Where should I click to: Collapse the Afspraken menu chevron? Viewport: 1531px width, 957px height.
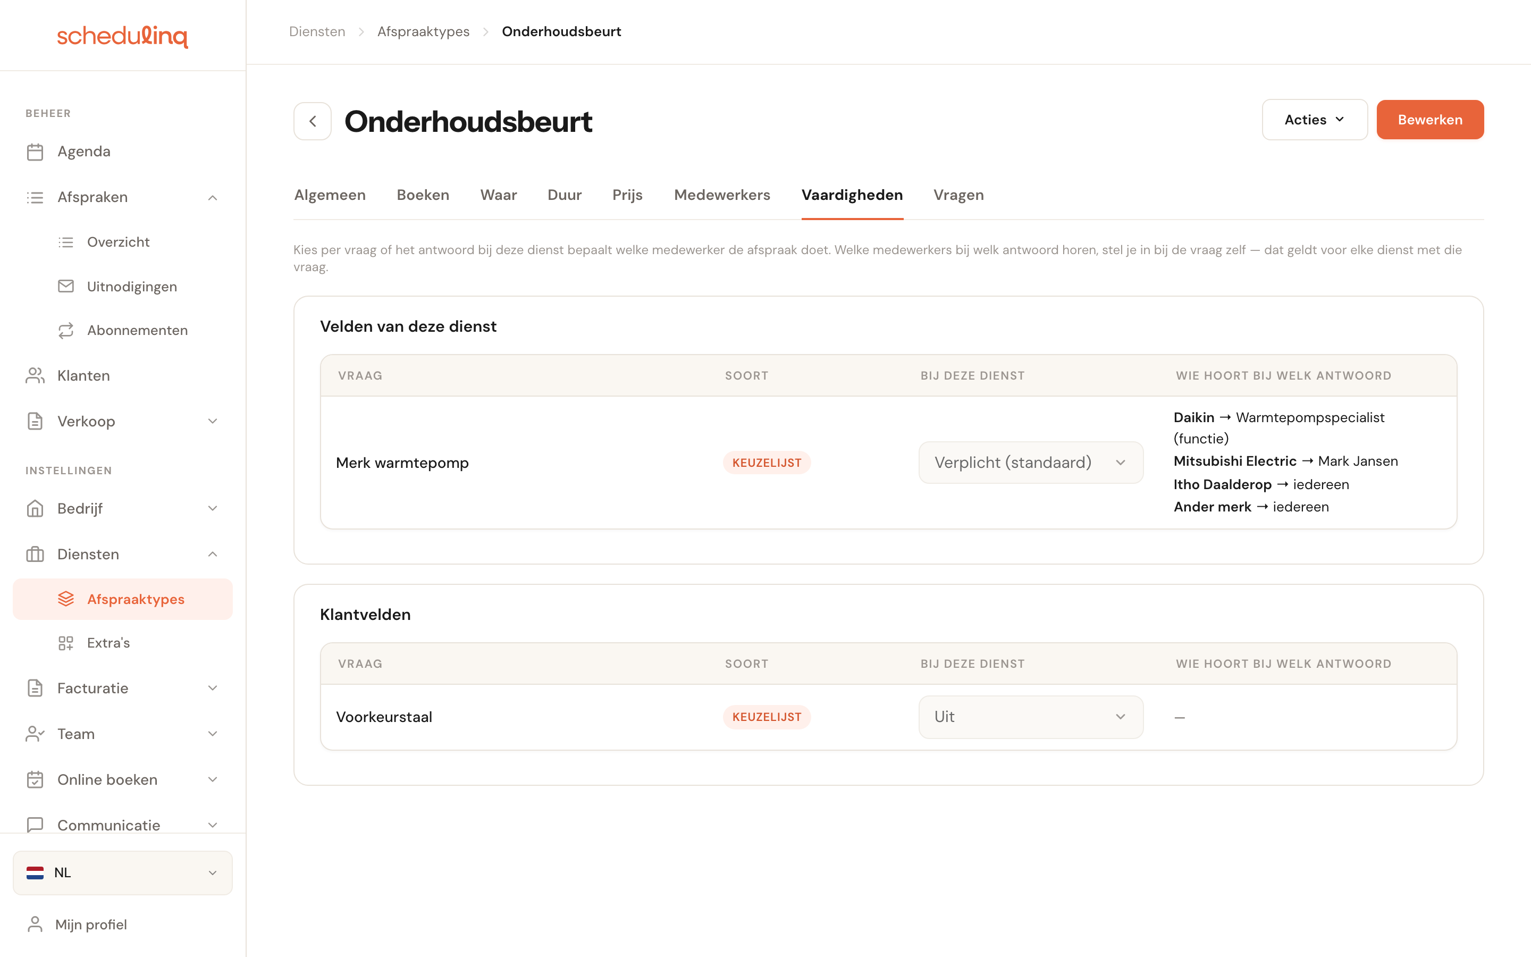[213, 197]
